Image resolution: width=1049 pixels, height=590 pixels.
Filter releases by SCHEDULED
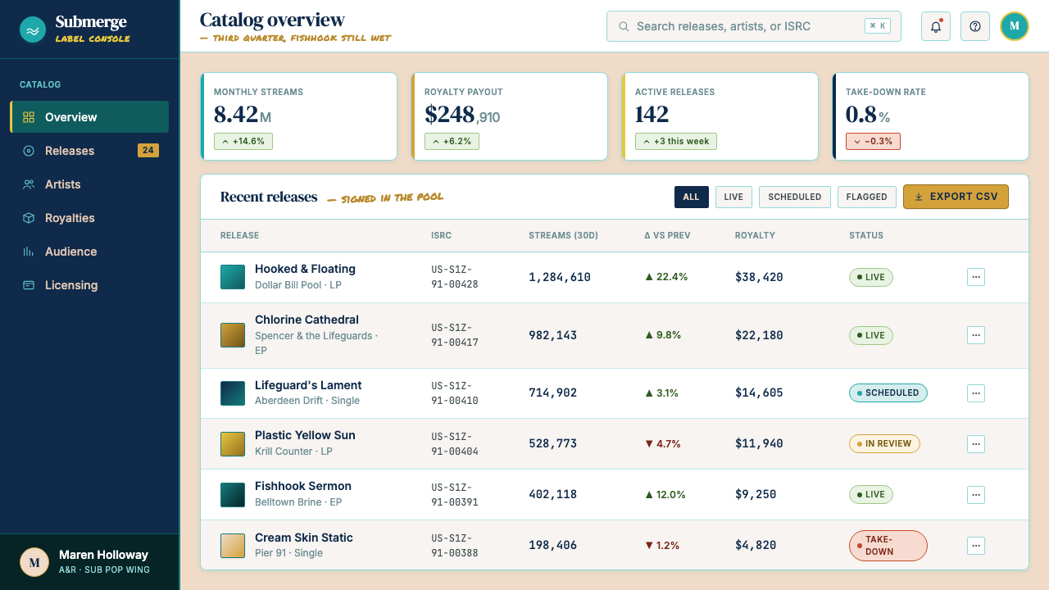pyautogui.click(x=795, y=197)
